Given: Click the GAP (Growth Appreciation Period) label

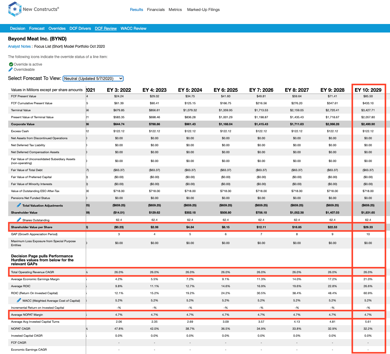Looking at the screenshot, I should [34, 234].
